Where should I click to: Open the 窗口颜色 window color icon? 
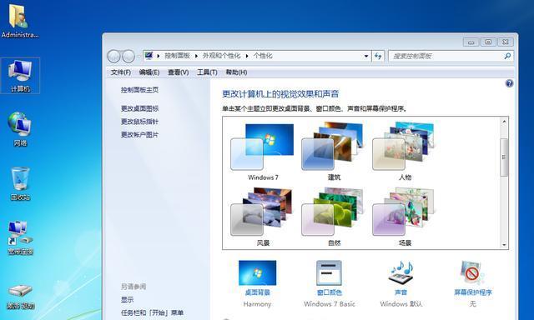coord(329,273)
